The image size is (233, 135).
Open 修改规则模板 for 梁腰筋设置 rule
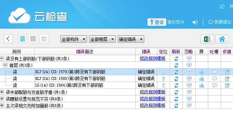153,99
